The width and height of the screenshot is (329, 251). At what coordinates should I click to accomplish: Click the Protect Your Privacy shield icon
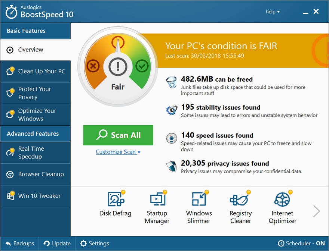coord(10,92)
